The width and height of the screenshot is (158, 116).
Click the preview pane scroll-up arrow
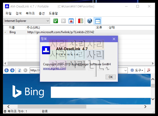tap(153, 79)
